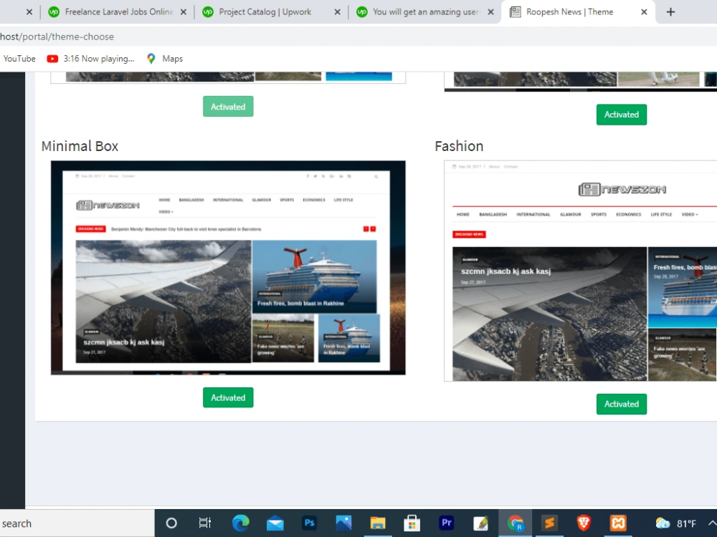
Task: Click Activated button under Fashion theme
Action: click(x=622, y=404)
